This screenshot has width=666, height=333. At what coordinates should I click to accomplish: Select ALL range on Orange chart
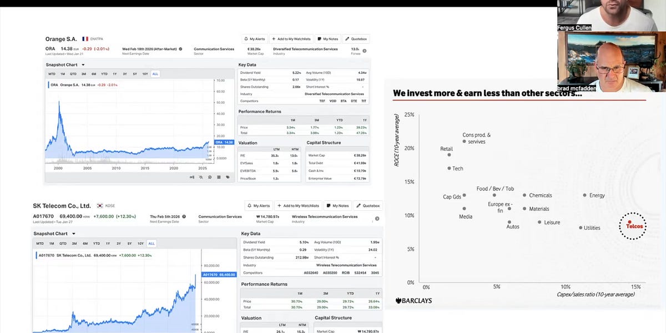155,74
